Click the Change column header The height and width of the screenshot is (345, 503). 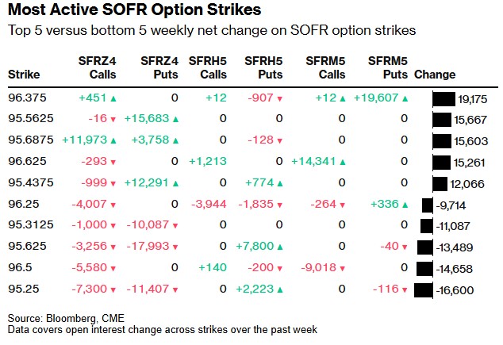[435, 75]
